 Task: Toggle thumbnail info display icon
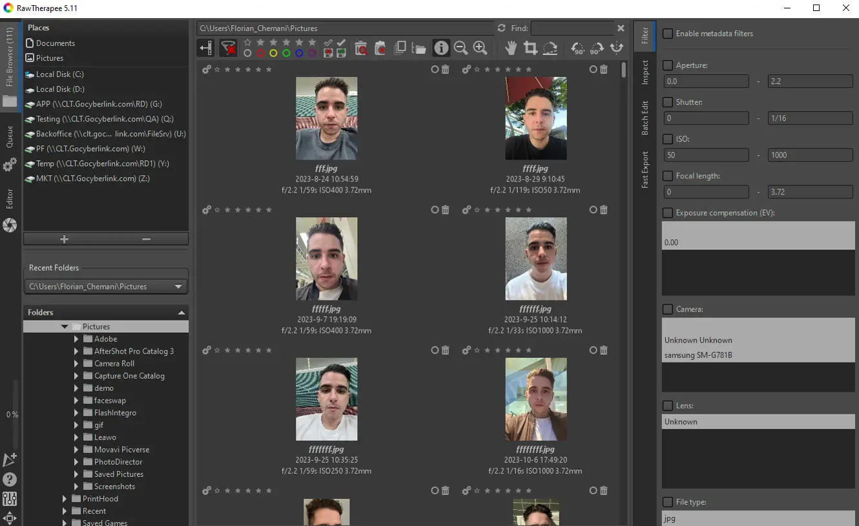click(441, 48)
